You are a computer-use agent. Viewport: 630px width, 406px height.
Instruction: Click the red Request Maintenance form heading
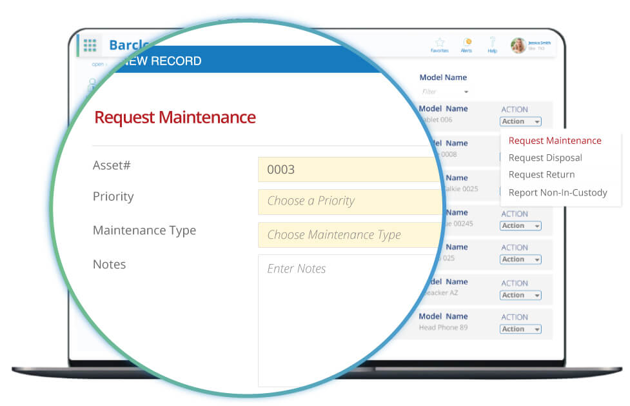pos(175,117)
